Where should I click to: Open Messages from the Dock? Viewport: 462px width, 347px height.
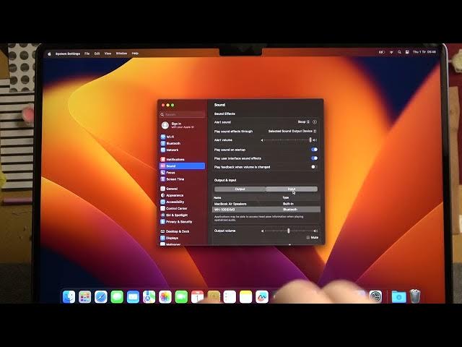click(117, 296)
